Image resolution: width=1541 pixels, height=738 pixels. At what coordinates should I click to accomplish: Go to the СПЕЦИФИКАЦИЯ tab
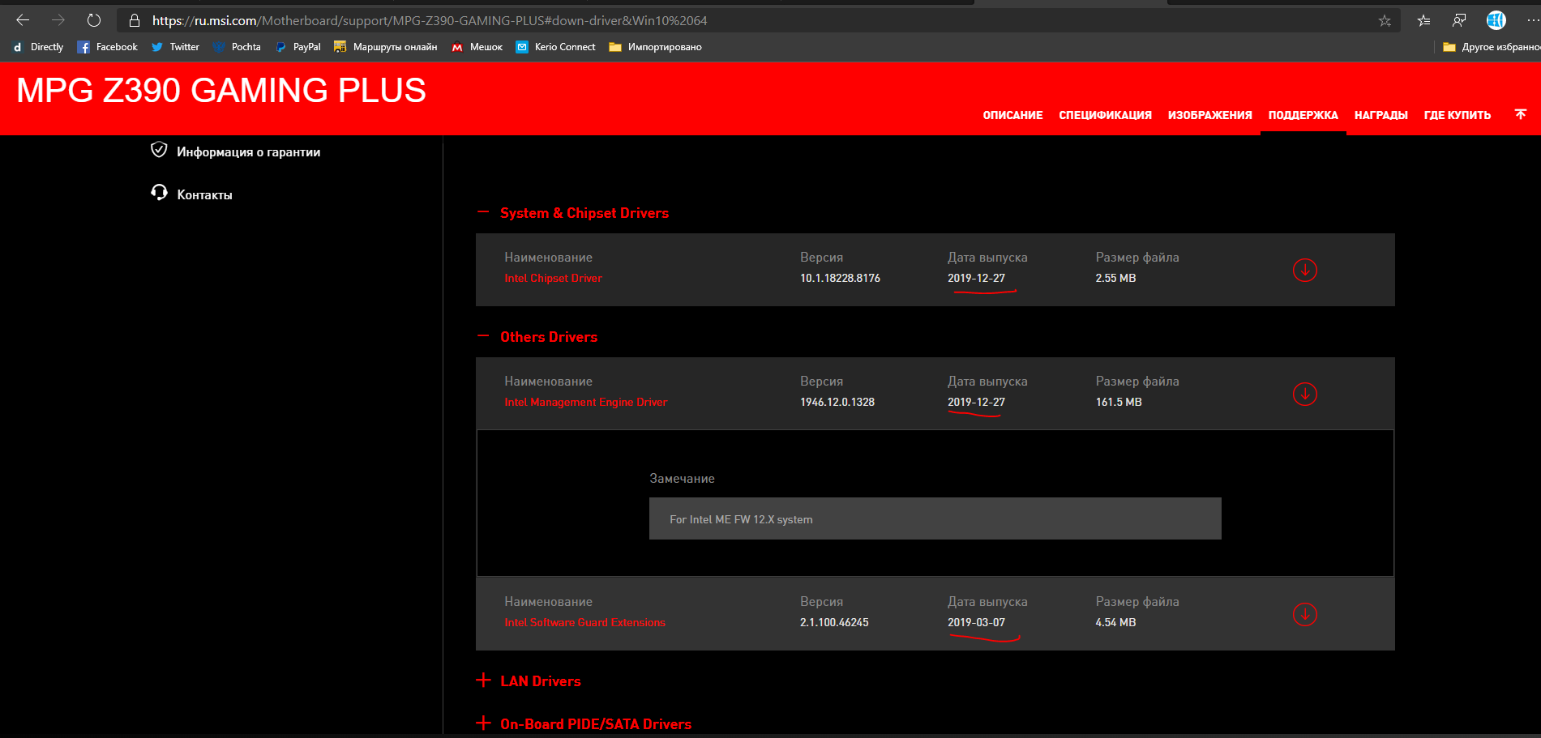(1105, 115)
